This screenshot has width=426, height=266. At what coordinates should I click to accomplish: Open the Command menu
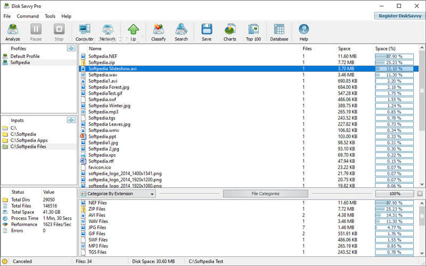coord(27,16)
